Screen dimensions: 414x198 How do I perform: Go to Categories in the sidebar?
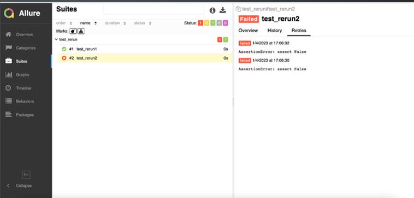click(x=26, y=48)
